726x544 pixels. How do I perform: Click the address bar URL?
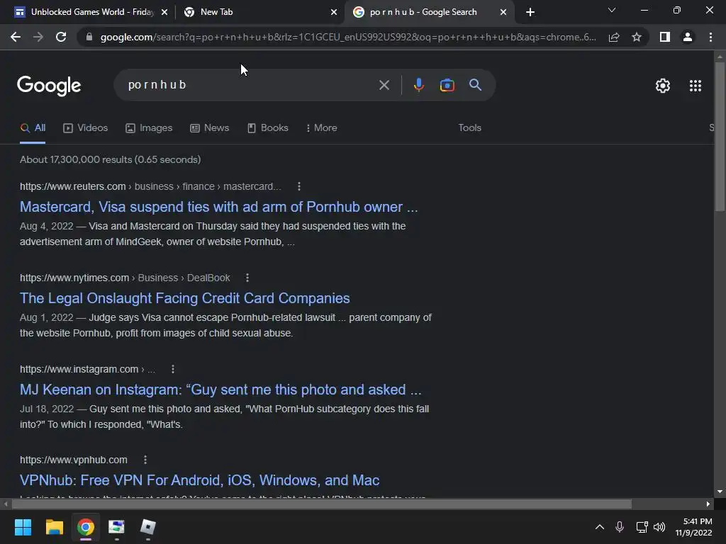[348, 37]
